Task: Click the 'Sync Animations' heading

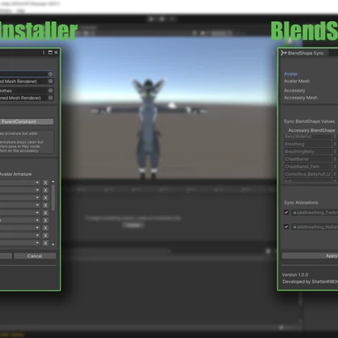Action: coord(301,203)
